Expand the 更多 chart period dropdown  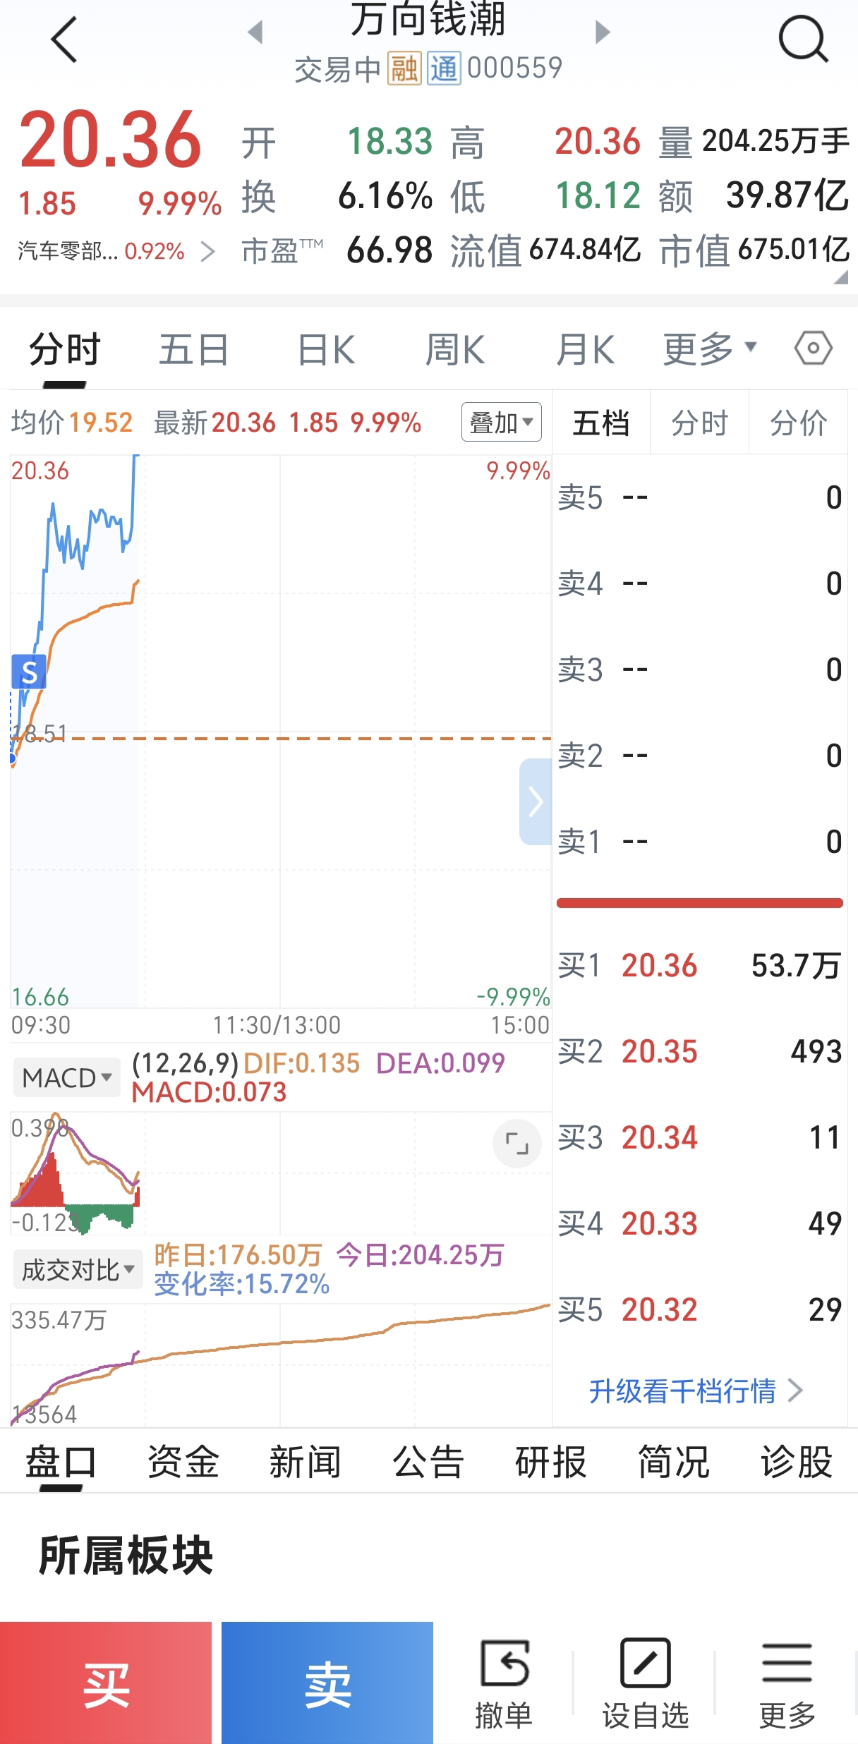(x=710, y=349)
